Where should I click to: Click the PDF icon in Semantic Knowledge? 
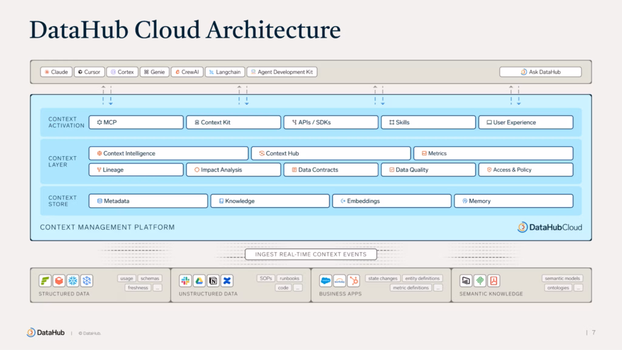493,281
